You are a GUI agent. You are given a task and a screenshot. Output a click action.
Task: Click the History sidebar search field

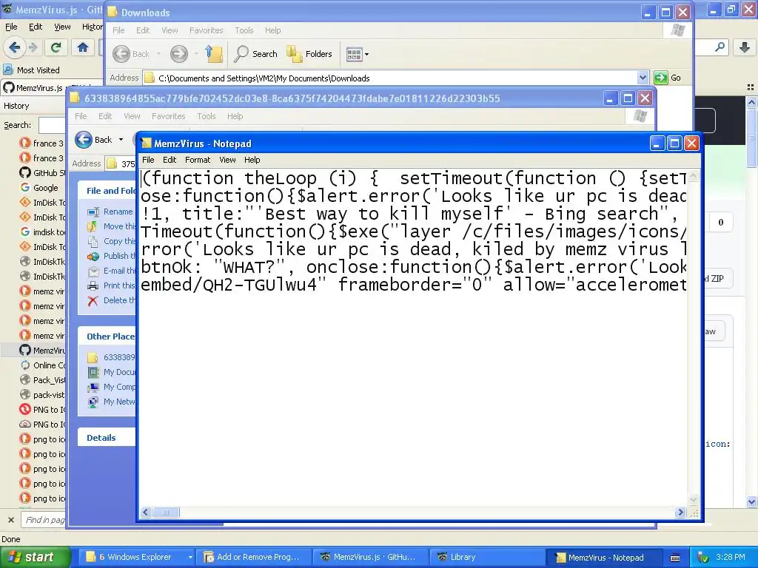point(52,125)
